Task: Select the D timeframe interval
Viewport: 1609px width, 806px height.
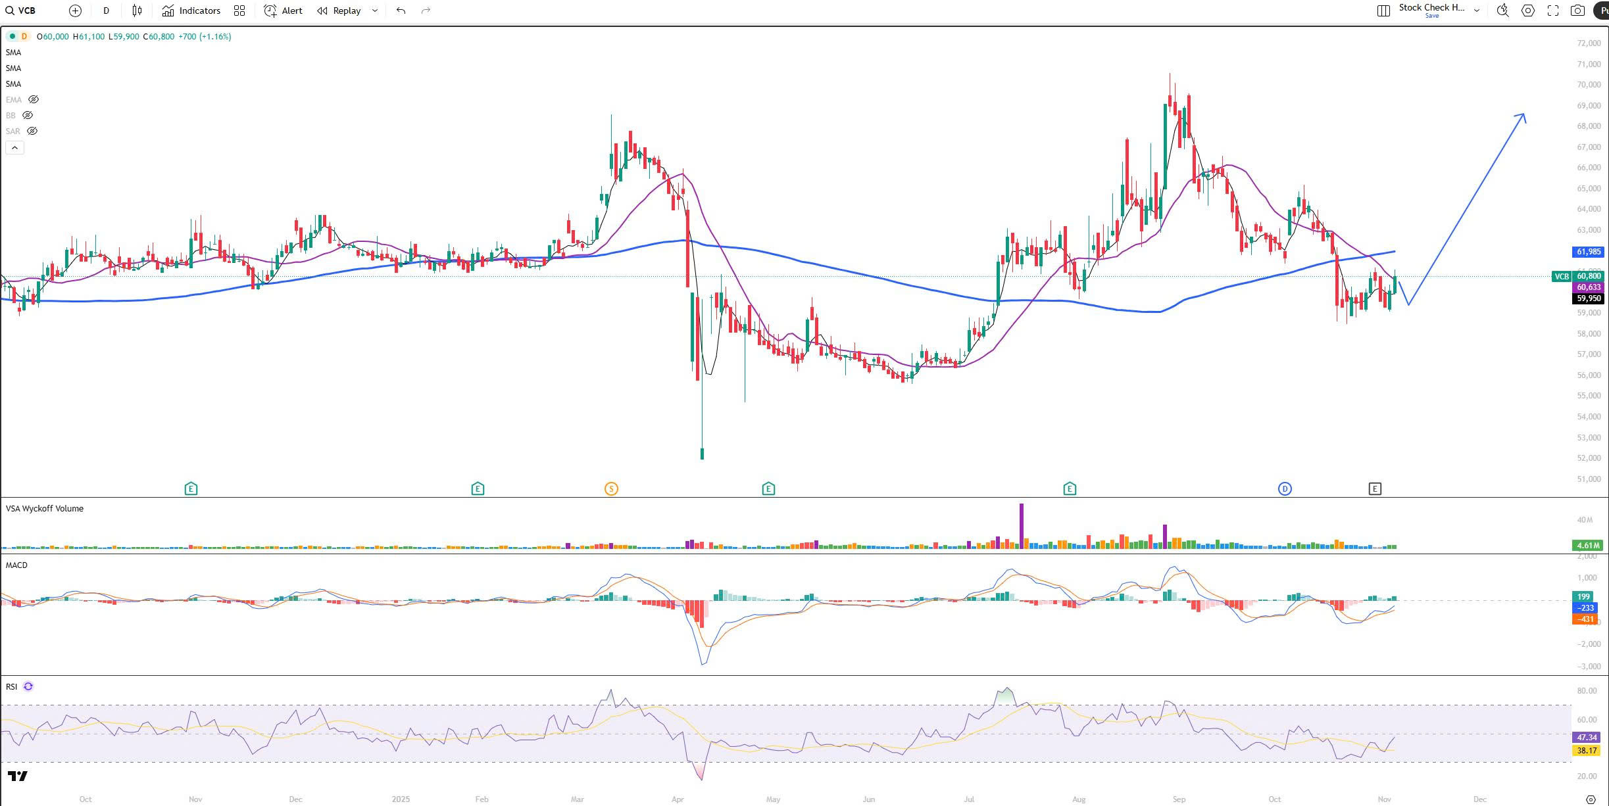Action: coord(106,11)
